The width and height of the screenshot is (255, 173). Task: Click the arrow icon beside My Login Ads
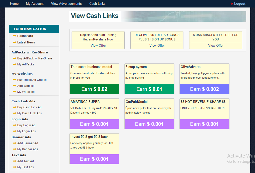tap(15, 131)
